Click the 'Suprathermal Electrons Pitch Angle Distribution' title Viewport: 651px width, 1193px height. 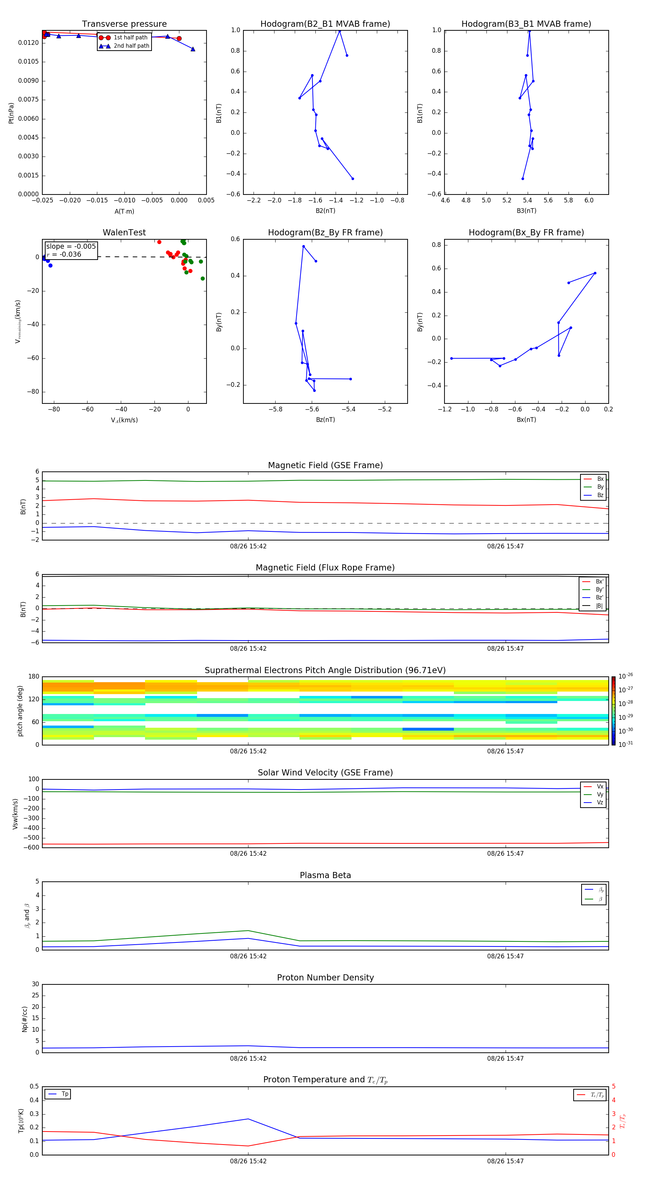click(325, 670)
